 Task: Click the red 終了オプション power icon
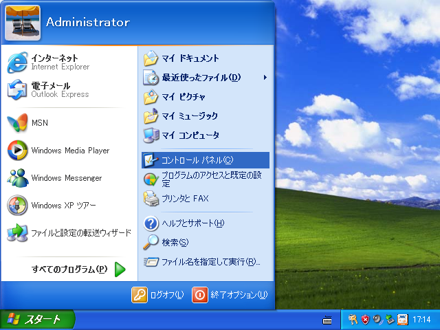tap(200, 295)
